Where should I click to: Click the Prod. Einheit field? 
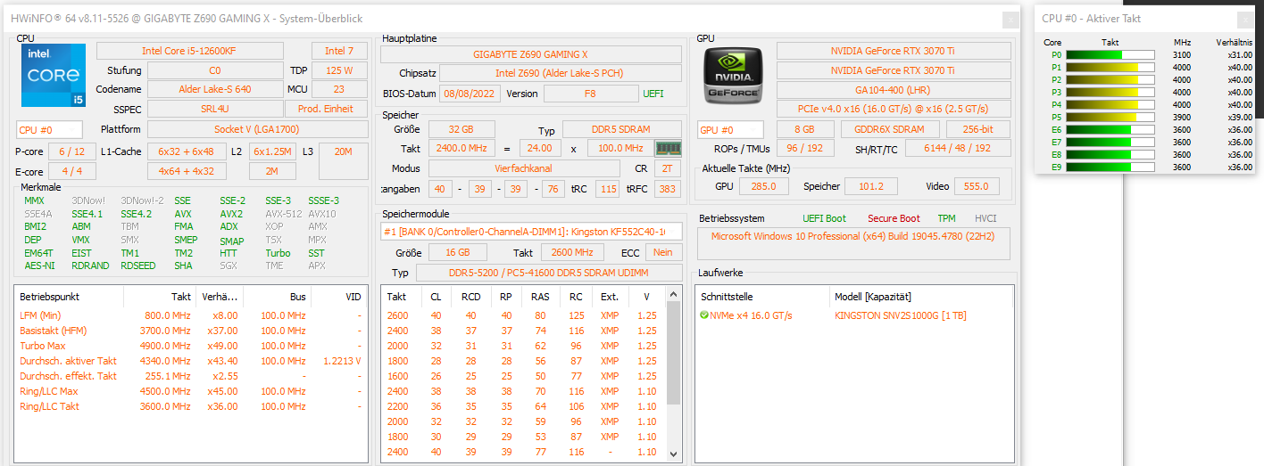click(x=326, y=108)
